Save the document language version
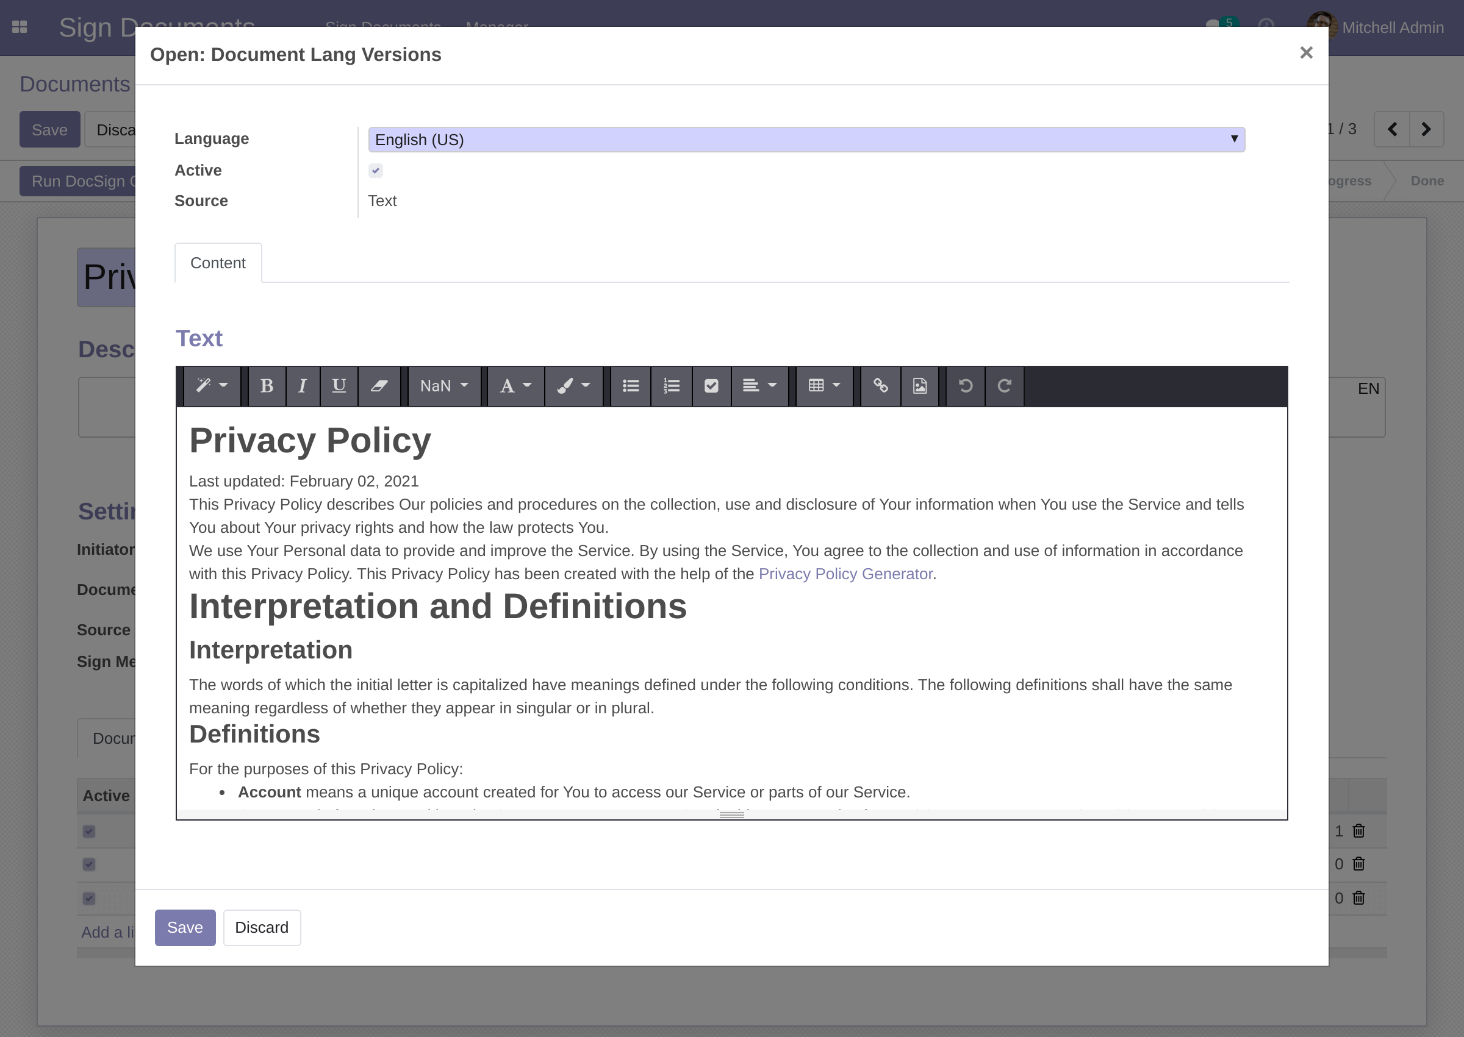1464x1037 pixels. pyautogui.click(x=185, y=927)
